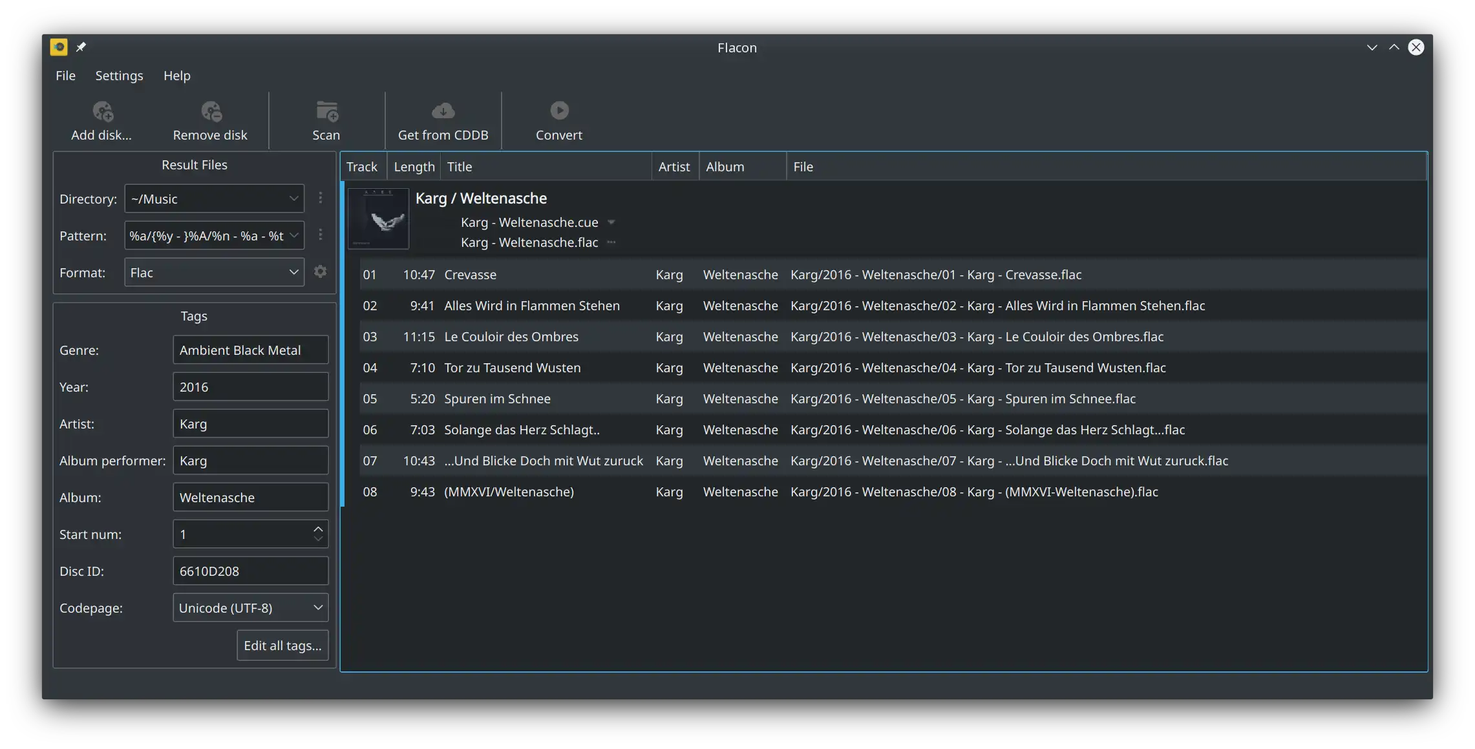This screenshot has width=1475, height=749.
Task: Click the Genre field Ambient Black Metal
Action: click(x=250, y=350)
